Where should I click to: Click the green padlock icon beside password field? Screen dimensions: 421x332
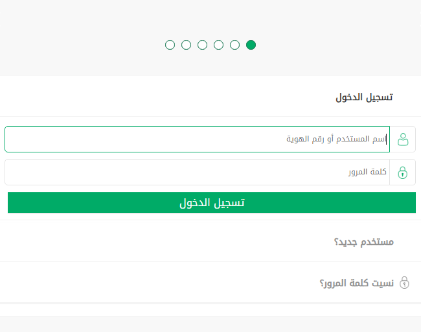[x=403, y=172]
